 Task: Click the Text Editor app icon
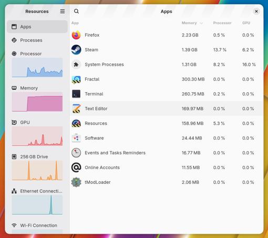click(76, 108)
